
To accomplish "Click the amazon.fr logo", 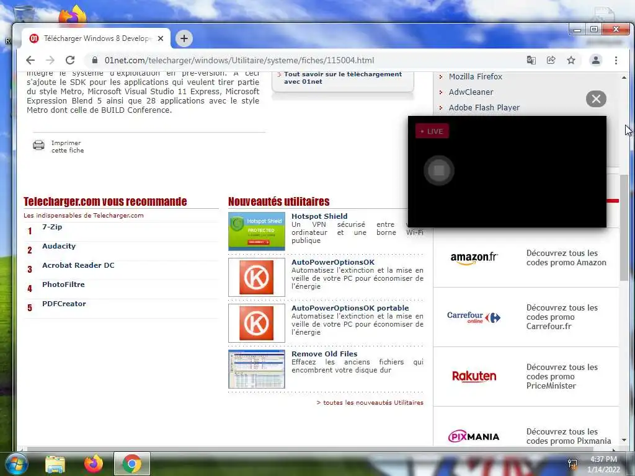I will 474,258.
